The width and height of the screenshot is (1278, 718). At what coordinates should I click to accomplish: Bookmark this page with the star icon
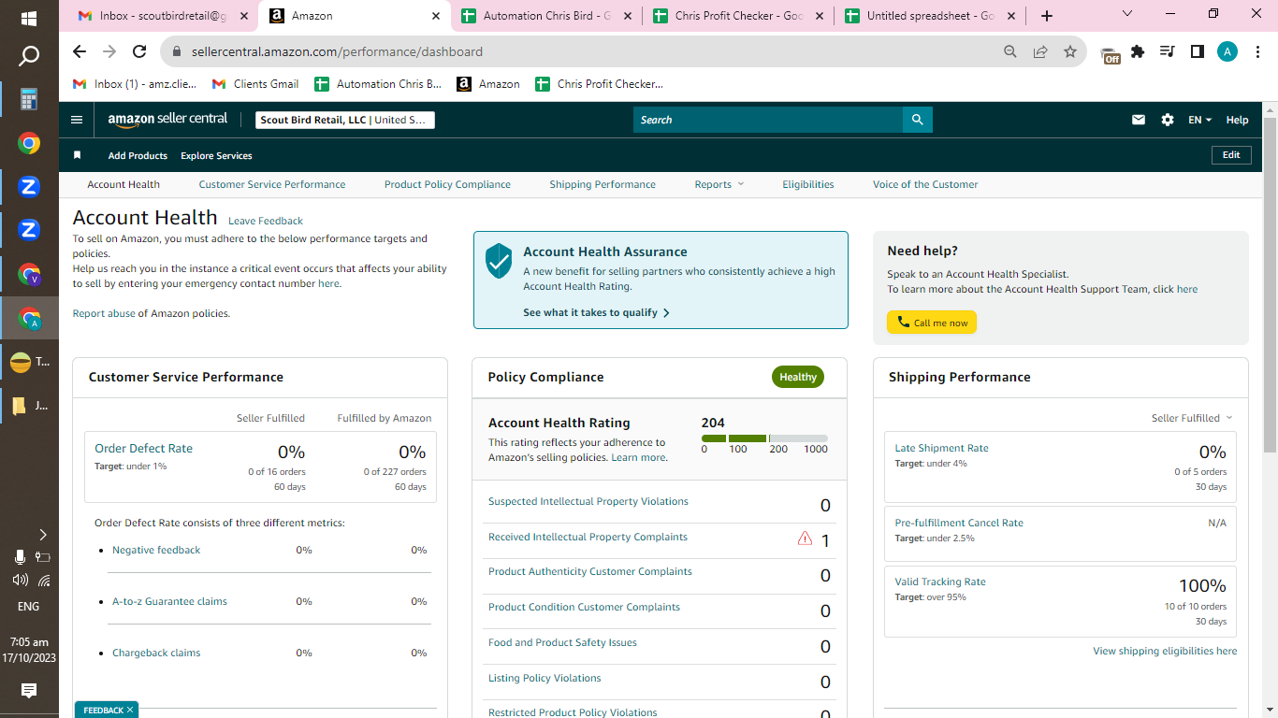point(1070,52)
